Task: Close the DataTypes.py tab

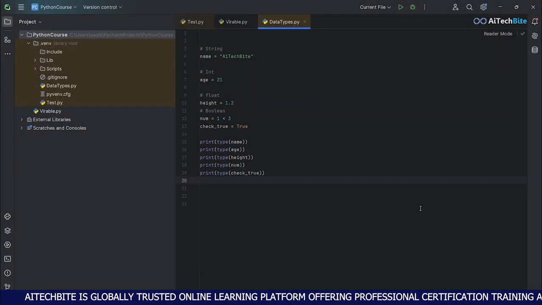Action: coord(304,22)
